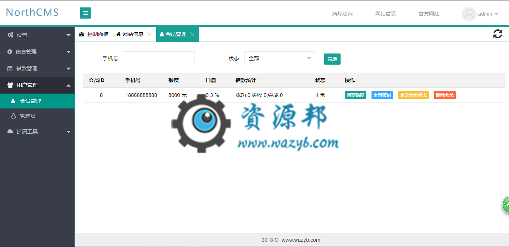Click the phone number 18888888888 cell

[x=141, y=95]
